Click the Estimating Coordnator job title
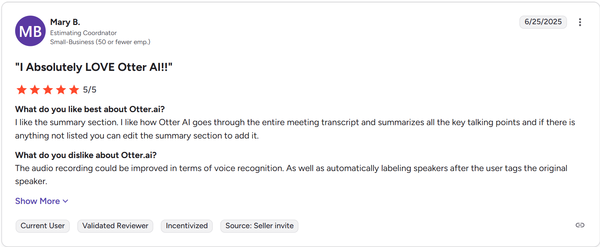Image resolution: width=600 pixels, height=247 pixels. click(84, 33)
